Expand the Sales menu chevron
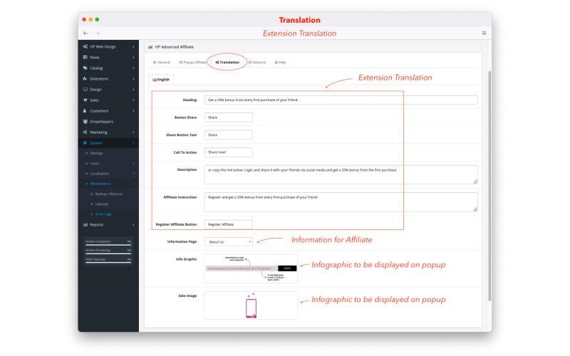 click(133, 100)
